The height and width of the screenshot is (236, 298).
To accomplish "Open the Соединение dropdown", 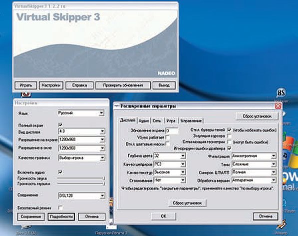I will (x=82, y=195).
